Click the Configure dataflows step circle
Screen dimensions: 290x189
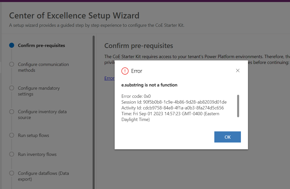(11, 174)
